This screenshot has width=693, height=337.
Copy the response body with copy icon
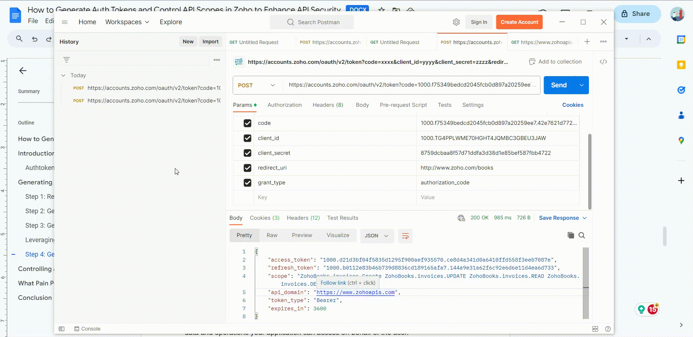tap(571, 235)
